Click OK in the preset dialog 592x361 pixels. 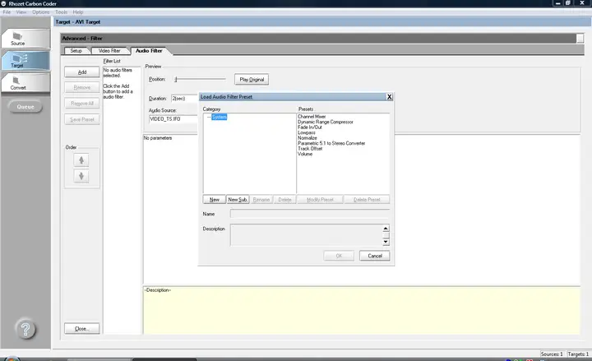(339, 256)
